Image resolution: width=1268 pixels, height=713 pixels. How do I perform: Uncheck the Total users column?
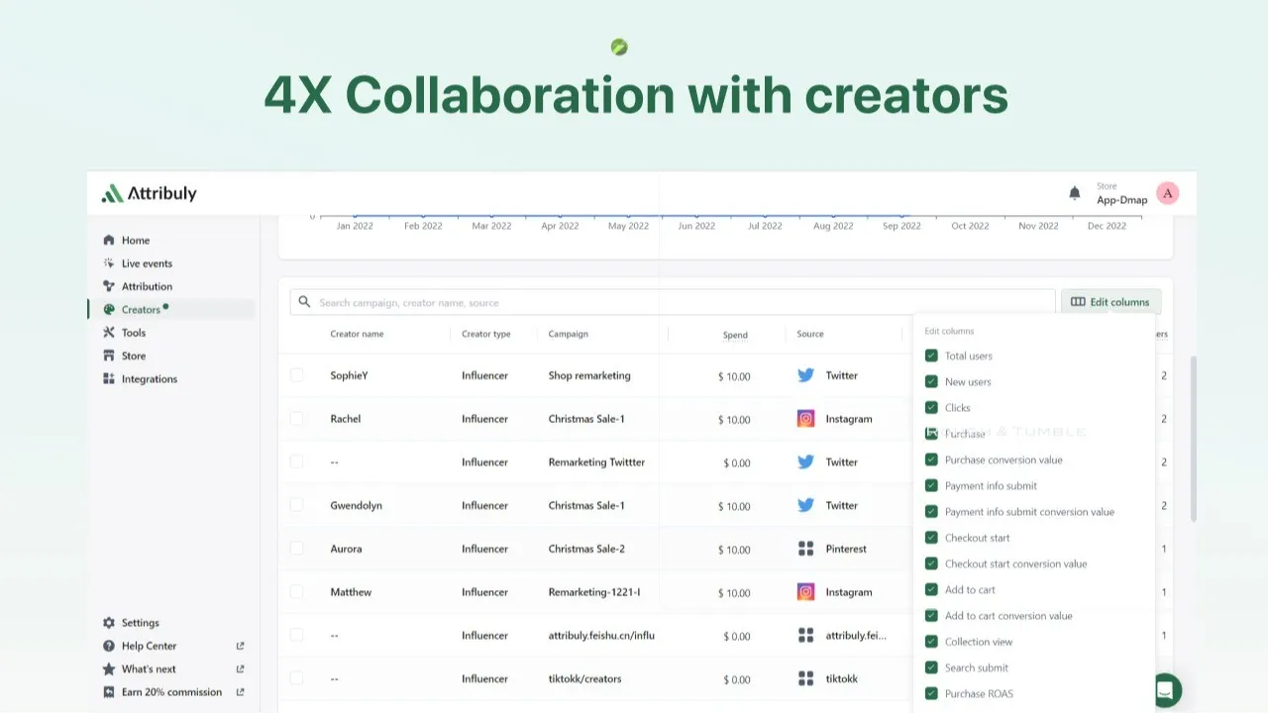(931, 356)
